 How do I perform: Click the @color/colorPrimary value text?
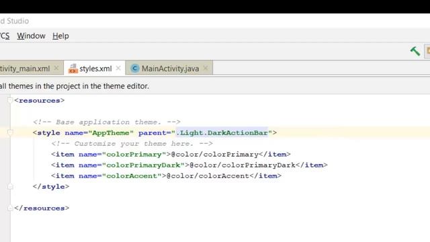215,155
